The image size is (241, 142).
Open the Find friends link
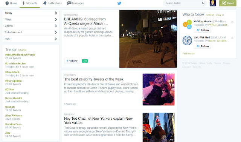188,54
